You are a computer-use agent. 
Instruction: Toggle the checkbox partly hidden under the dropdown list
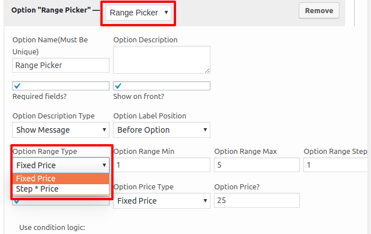(x=61, y=202)
